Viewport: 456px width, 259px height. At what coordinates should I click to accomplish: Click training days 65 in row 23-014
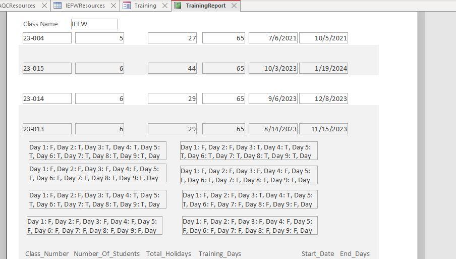point(223,98)
